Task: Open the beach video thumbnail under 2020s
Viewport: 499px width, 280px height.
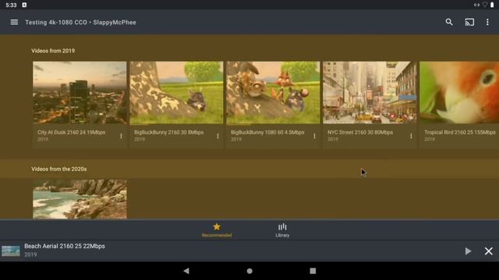Action: (x=80, y=199)
